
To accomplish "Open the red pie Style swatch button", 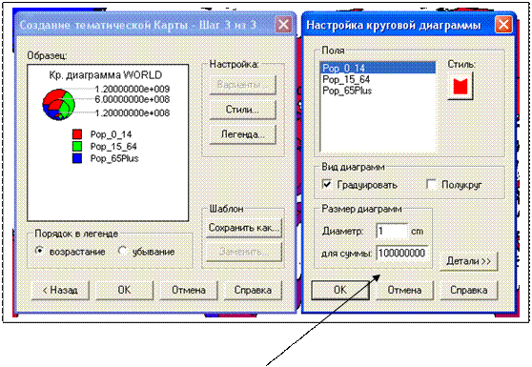I will tap(460, 85).
